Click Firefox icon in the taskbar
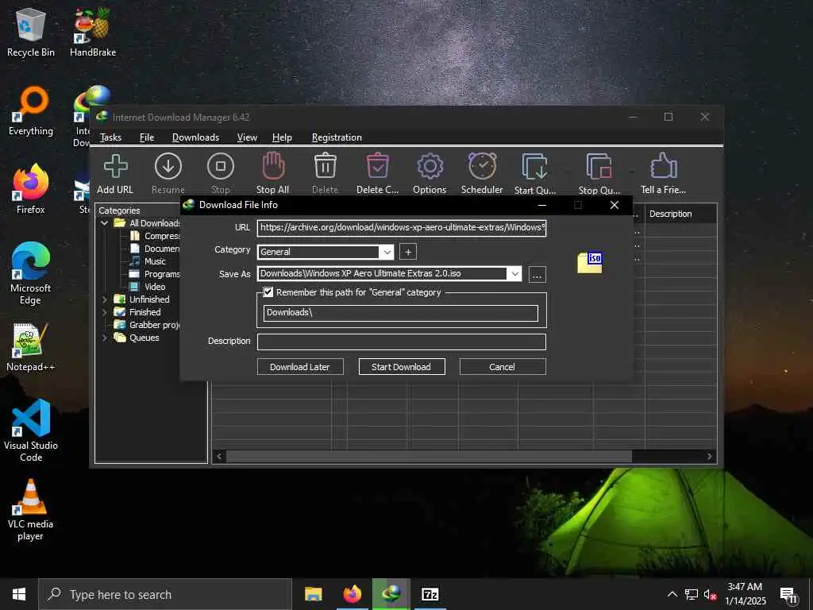 point(353,594)
